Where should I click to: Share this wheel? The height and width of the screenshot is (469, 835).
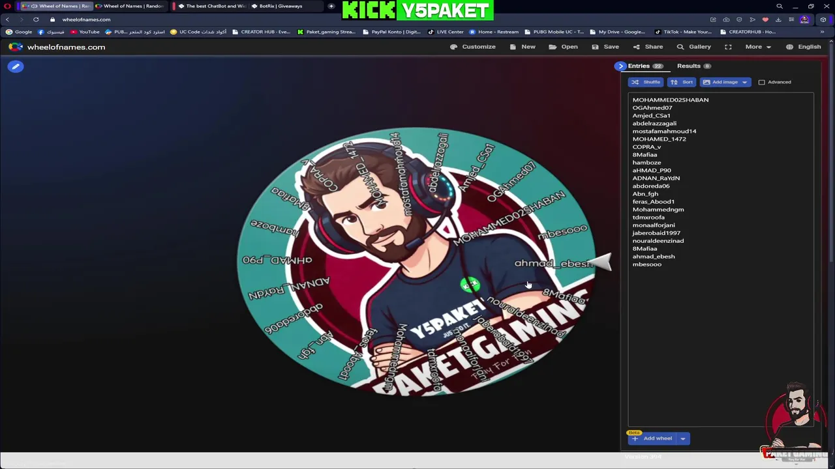pos(648,47)
